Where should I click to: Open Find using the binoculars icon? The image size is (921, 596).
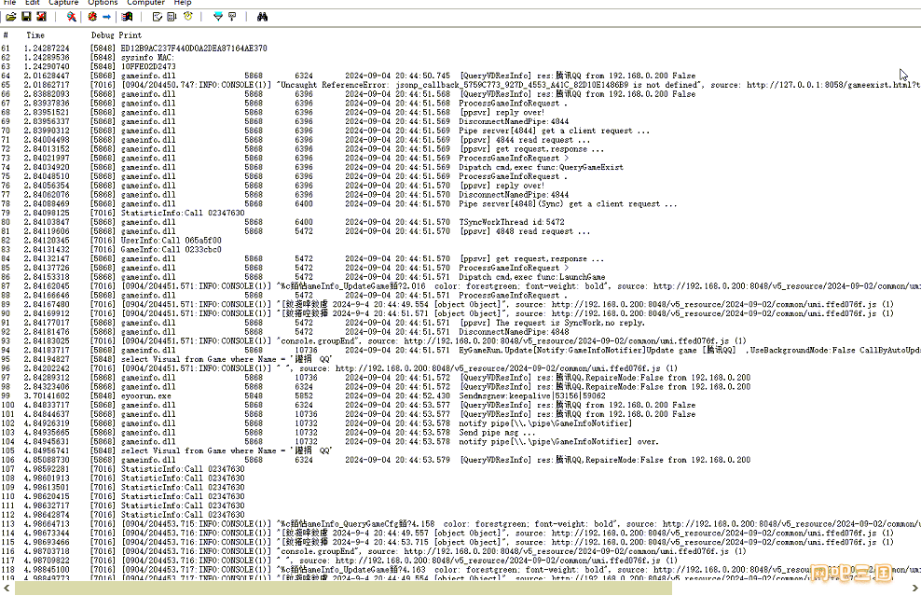coord(263,17)
